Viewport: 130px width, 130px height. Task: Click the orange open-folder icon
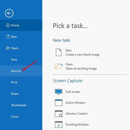pos(59,66)
